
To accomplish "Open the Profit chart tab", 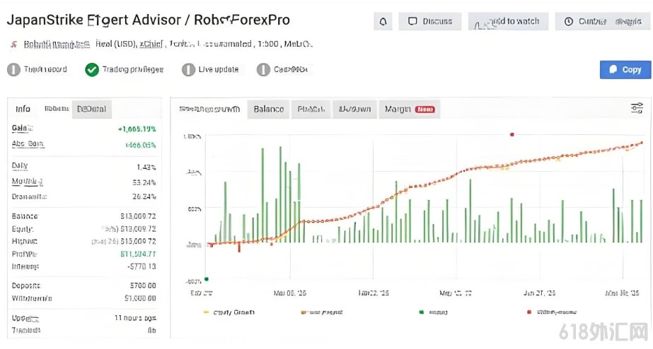I will [x=311, y=109].
